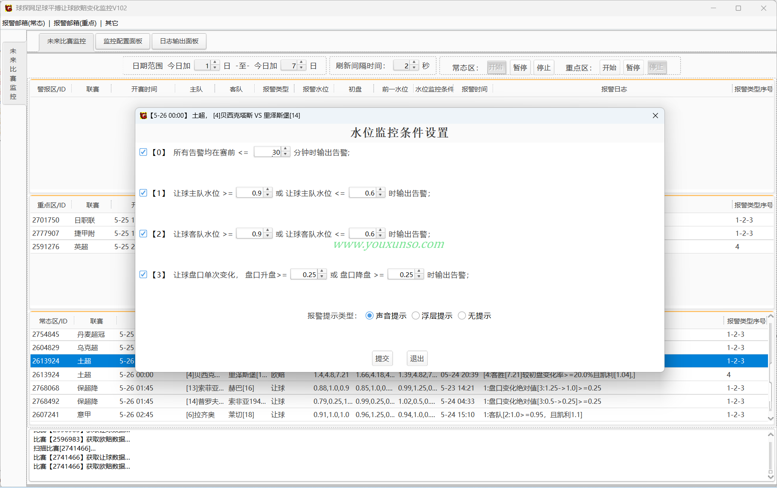Screen dimensions: 777x488
Task: Open the 日志输出面板 tab
Action: pyautogui.click(x=179, y=41)
